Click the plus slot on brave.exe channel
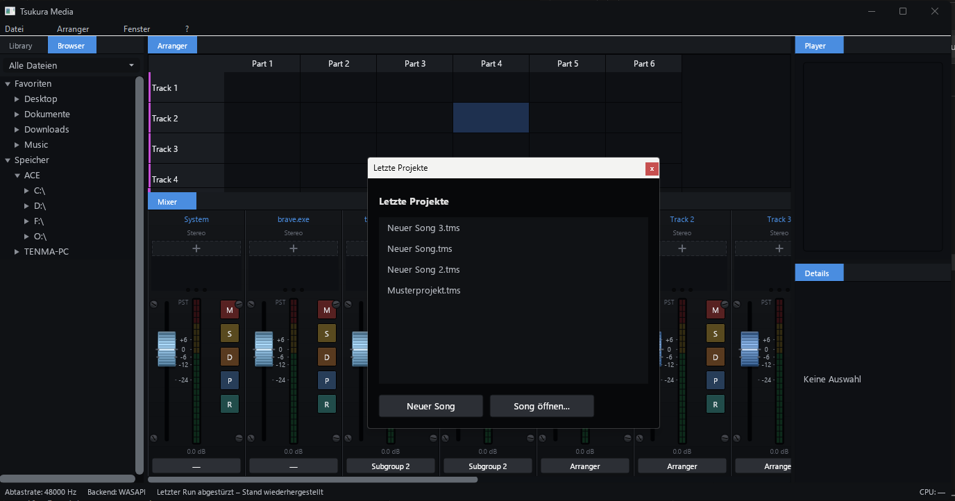 pos(294,248)
